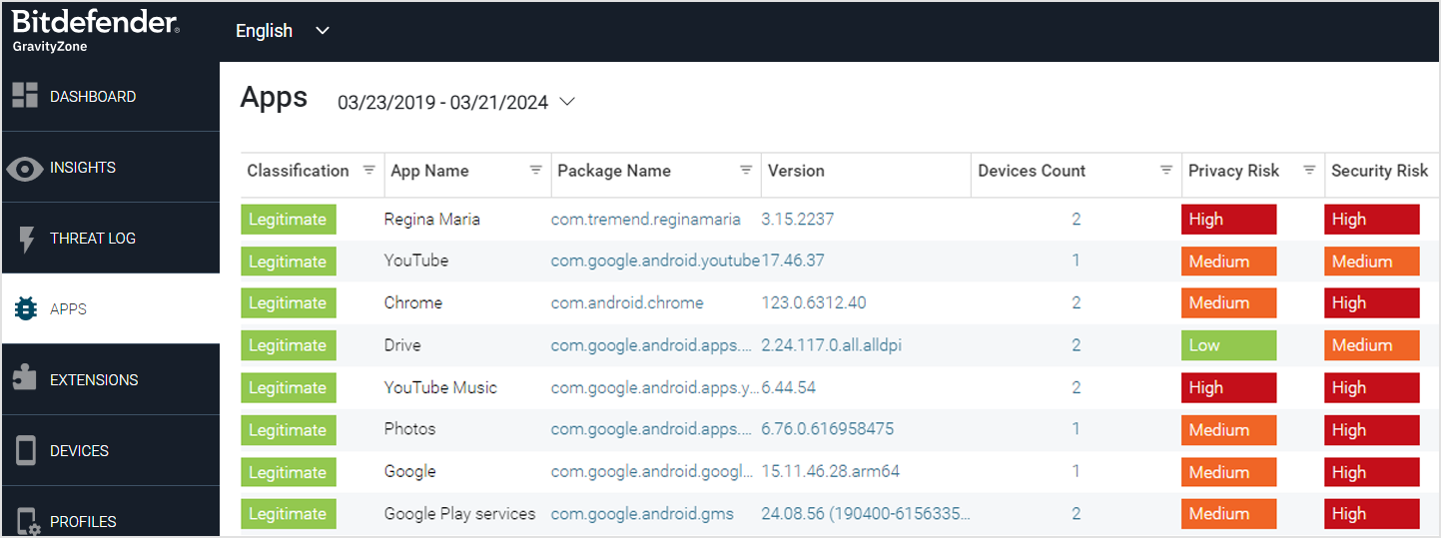1441x538 pixels.
Task: Open the Privacy Risk column filter icon
Action: (1309, 170)
